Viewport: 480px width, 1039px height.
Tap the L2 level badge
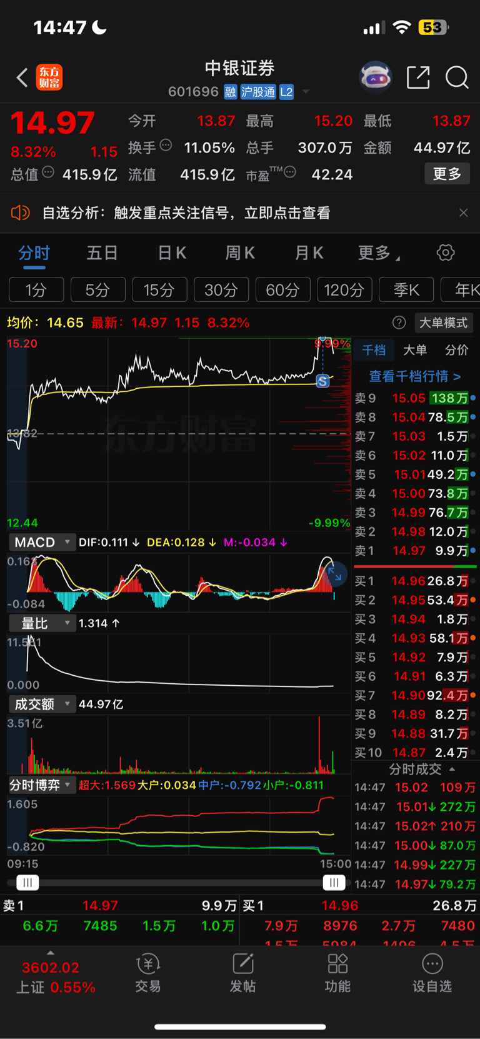[286, 92]
